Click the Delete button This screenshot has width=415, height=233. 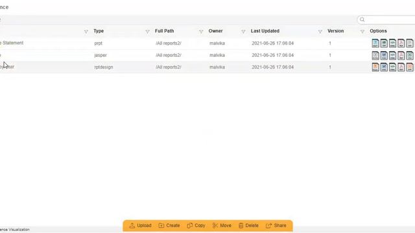(x=248, y=226)
